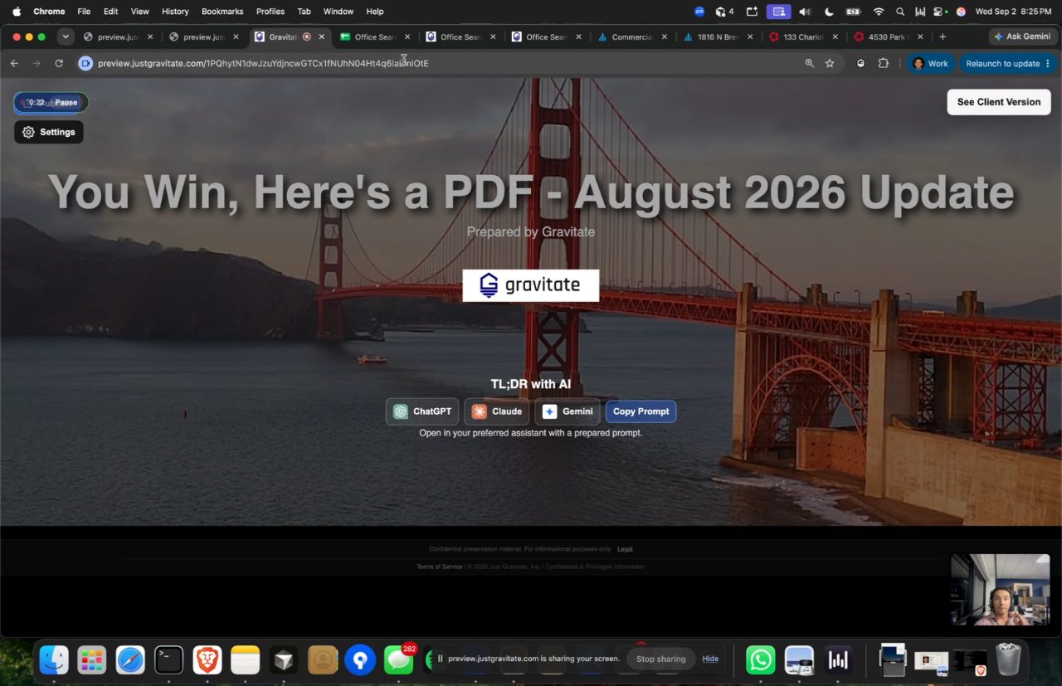Open Spotlight search from the menu bar

900,12
